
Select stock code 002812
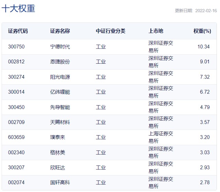coord(16,62)
